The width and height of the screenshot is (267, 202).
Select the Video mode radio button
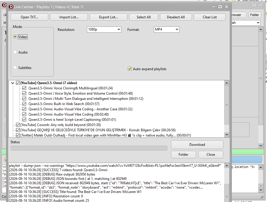15,37
